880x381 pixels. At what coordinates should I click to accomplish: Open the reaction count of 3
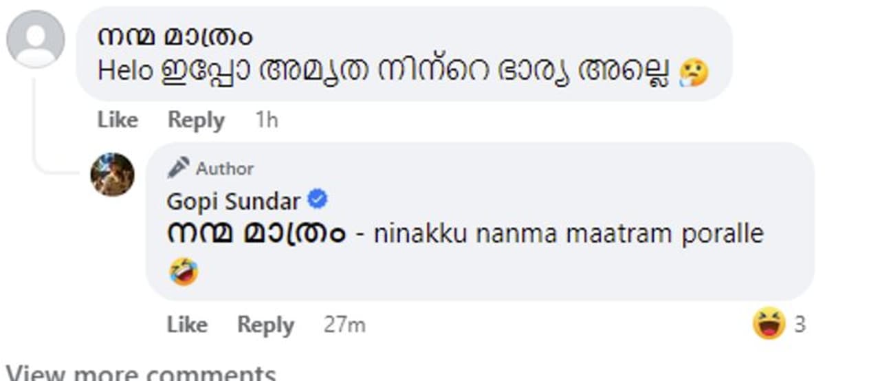coord(800,324)
